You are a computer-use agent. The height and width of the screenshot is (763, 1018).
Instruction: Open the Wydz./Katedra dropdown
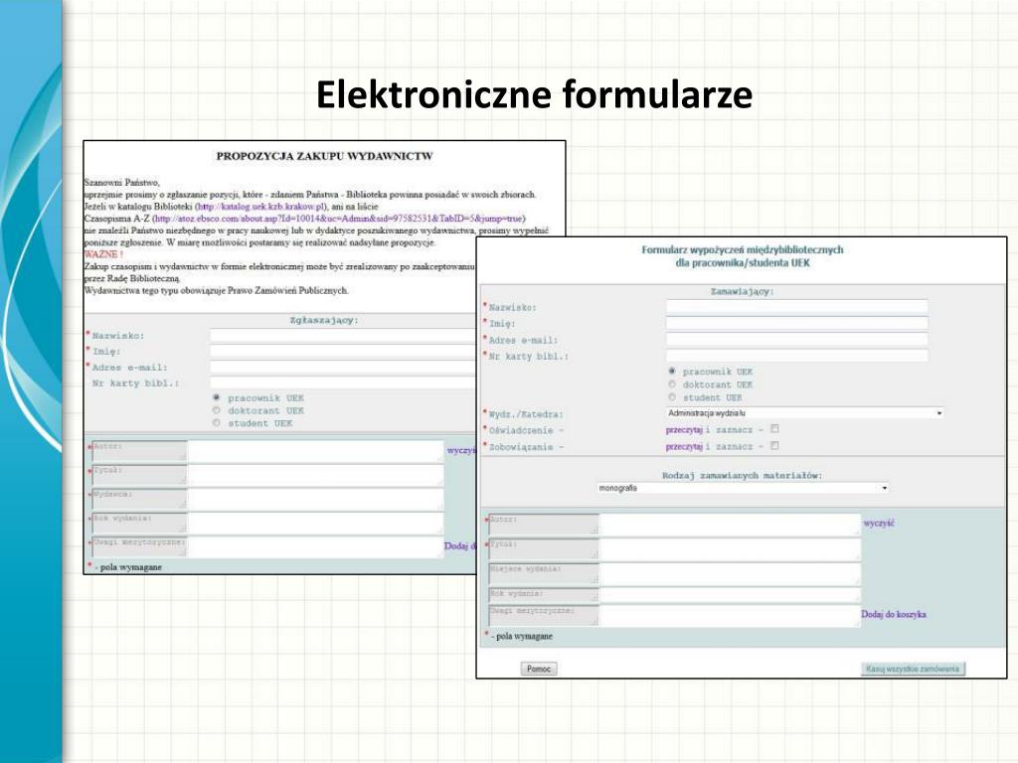coord(804,413)
